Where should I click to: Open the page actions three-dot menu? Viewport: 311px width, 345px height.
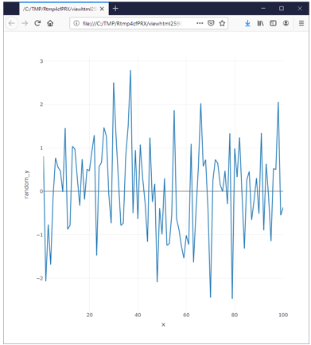click(x=200, y=23)
